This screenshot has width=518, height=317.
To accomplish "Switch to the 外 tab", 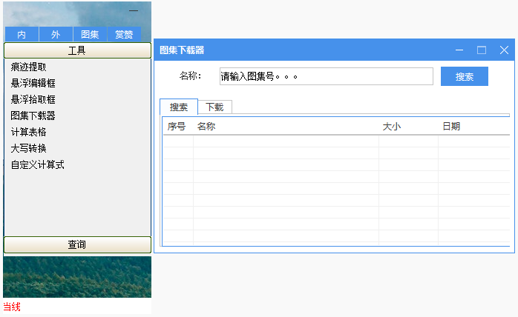I will tap(56, 34).
